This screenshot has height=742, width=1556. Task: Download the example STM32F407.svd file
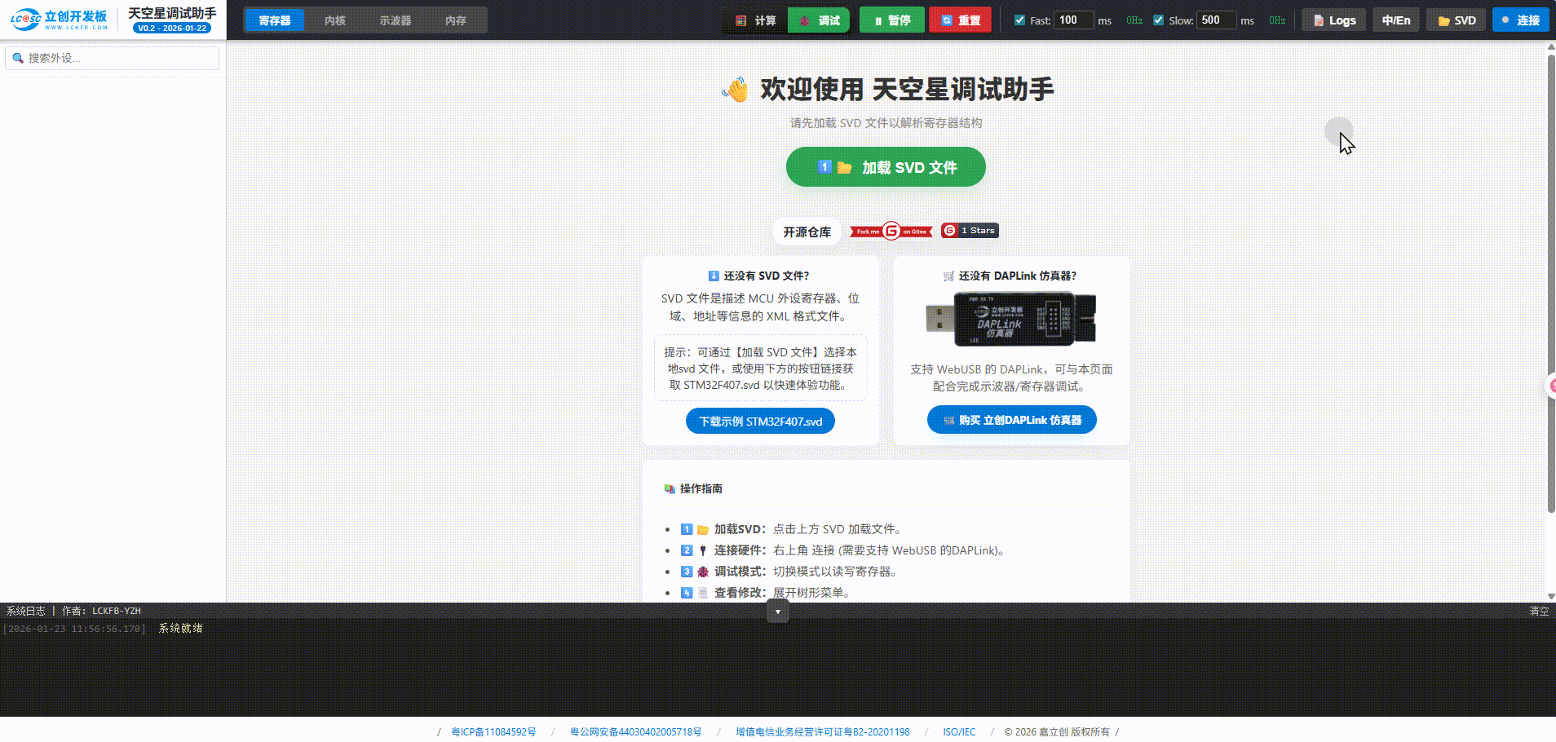(759, 421)
